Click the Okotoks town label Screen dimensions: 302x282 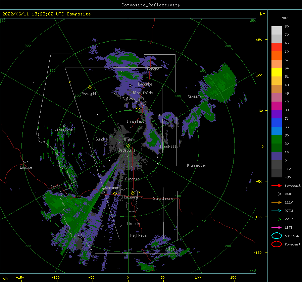tap(134, 224)
